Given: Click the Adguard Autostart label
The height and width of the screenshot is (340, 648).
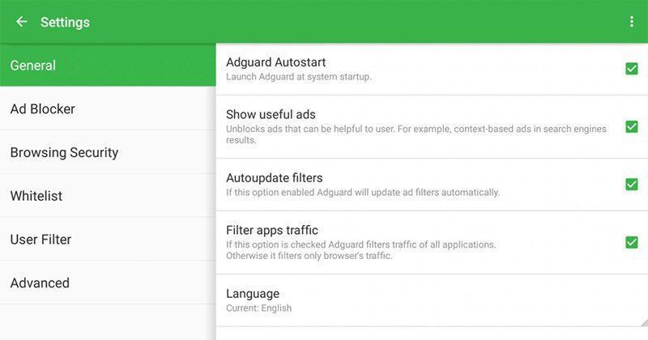Looking at the screenshot, I should 275,62.
